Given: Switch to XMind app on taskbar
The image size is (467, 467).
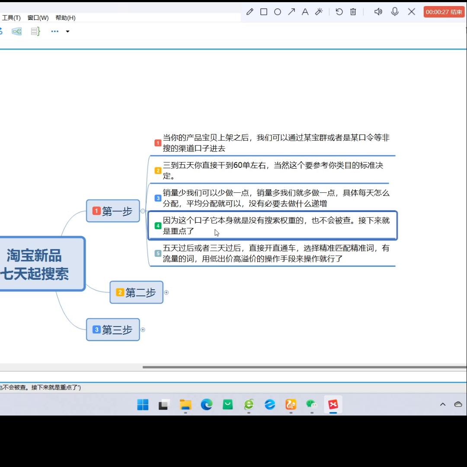Looking at the screenshot, I should coord(333,404).
